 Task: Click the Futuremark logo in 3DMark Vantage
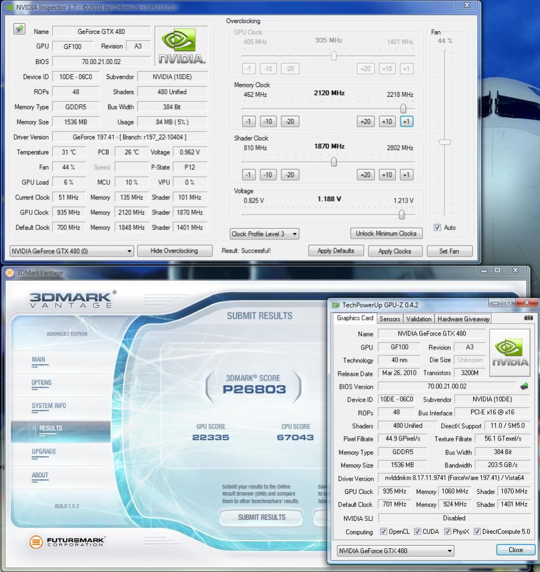[67, 542]
